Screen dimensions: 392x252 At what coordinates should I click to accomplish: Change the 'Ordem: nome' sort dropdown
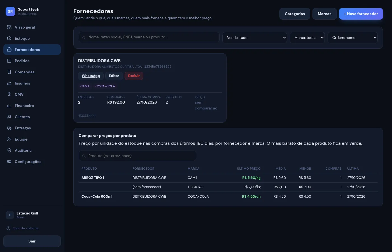pyautogui.click(x=353, y=38)
